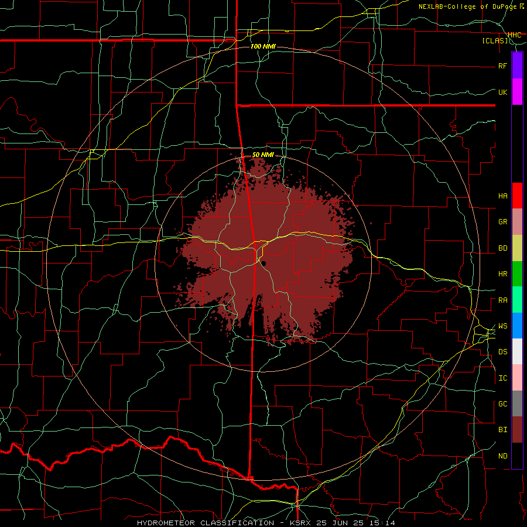Viewport: 527px width, 527px height.
Task: Click the 'DS' legend label
Action: pyautogui.click(x=503, y=352)
